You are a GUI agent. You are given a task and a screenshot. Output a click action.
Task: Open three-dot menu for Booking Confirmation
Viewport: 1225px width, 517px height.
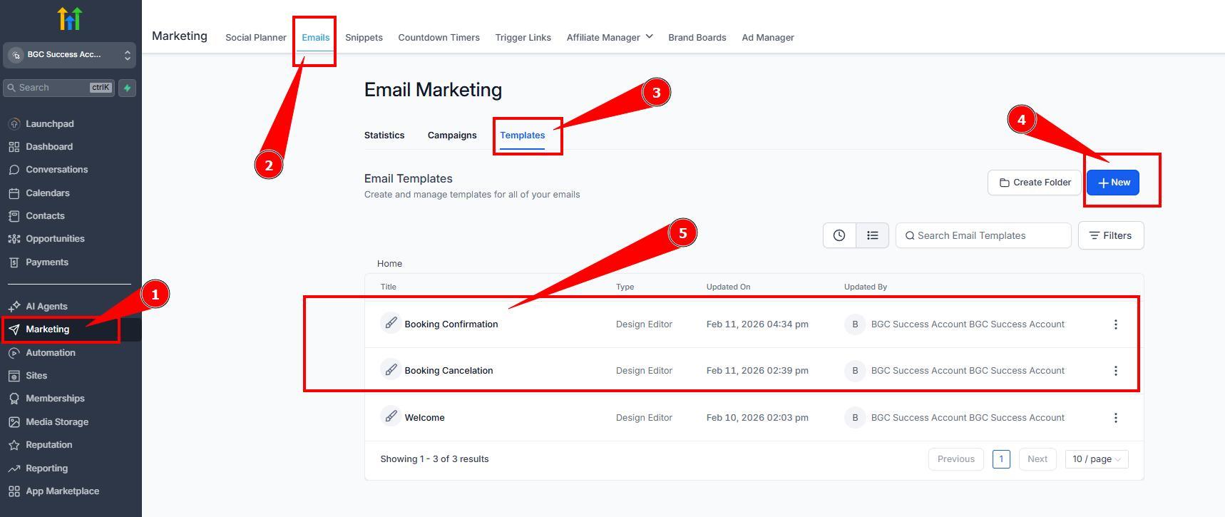(x=1115, y=324)
